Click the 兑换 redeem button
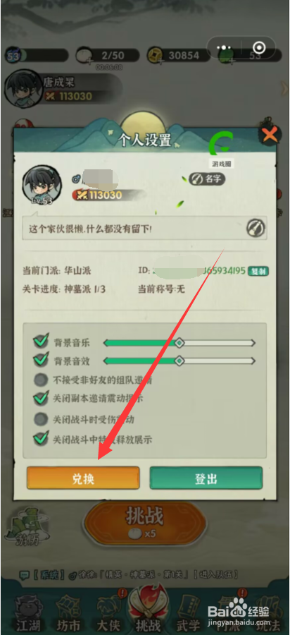 point(83,478)
